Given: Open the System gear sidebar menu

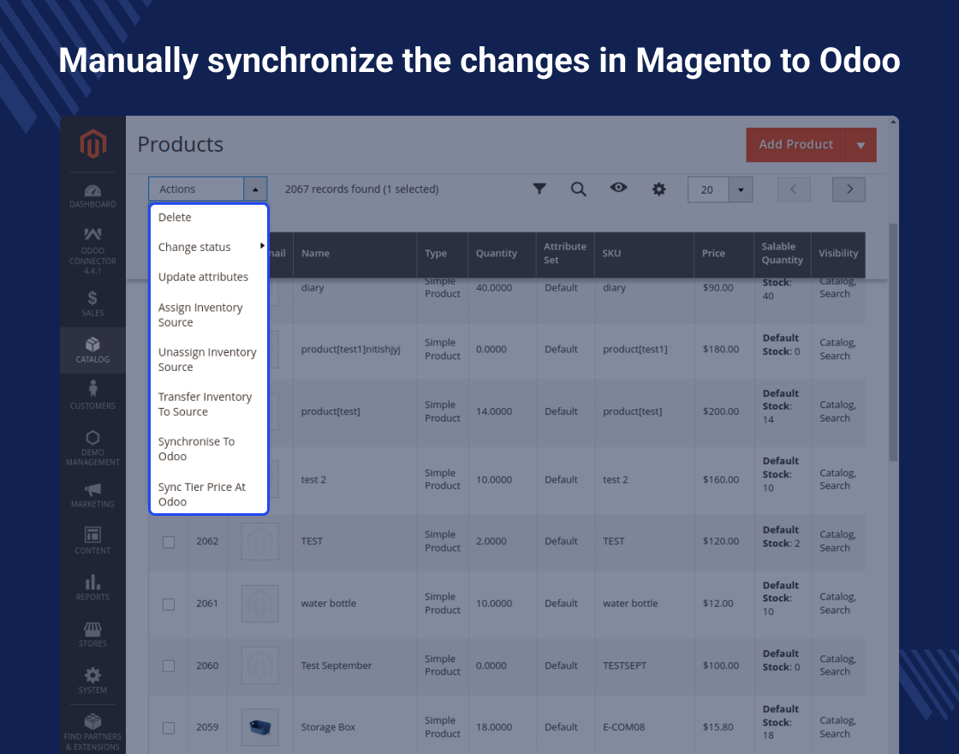Looking at the screenshot, I should tap(92, 680).
